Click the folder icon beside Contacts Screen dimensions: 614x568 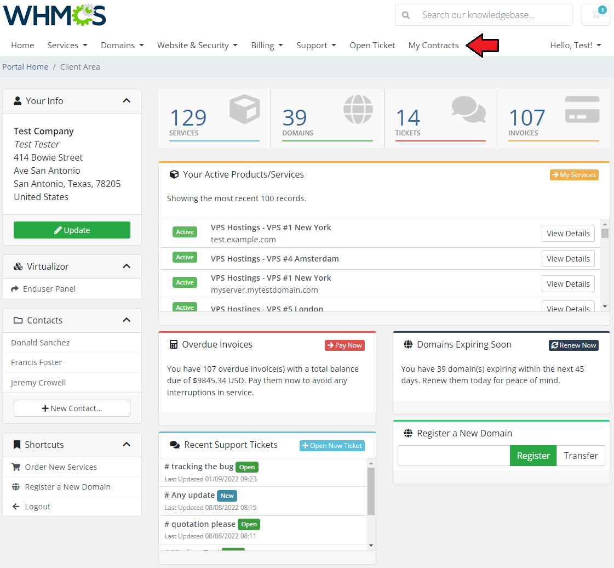coord(18,320)
